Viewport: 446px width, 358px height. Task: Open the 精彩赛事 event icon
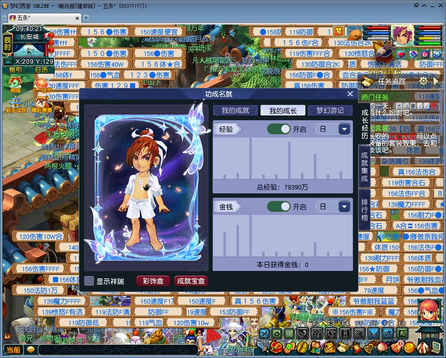[x=41, y=104]
